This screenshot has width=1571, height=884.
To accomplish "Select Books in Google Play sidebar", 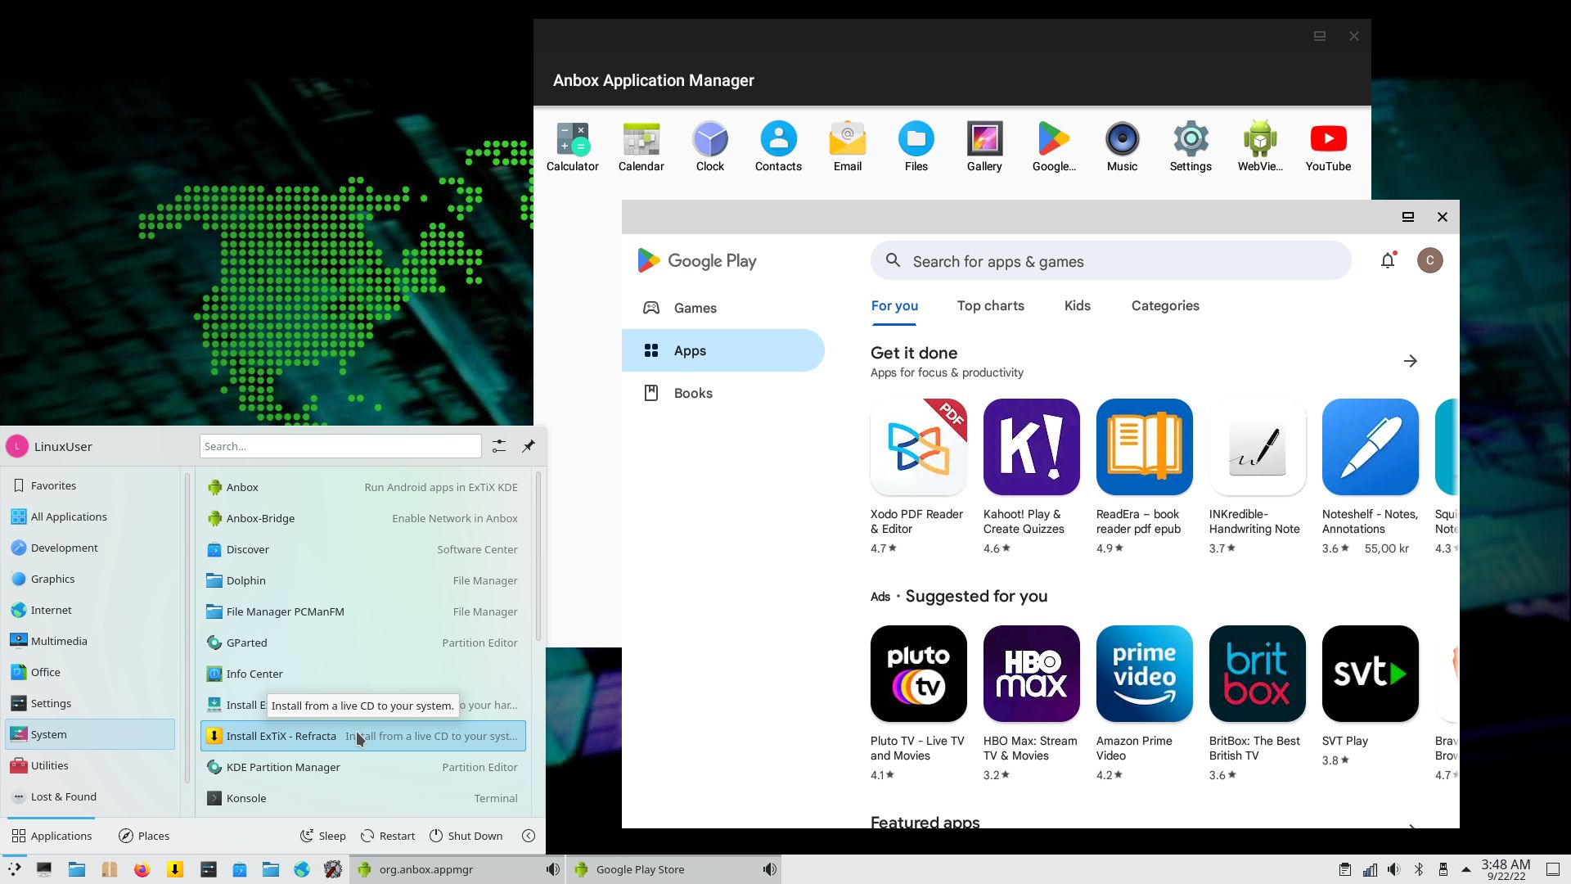I will [x=723, y=393].
